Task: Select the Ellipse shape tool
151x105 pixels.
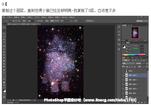Action: (4, 79)
